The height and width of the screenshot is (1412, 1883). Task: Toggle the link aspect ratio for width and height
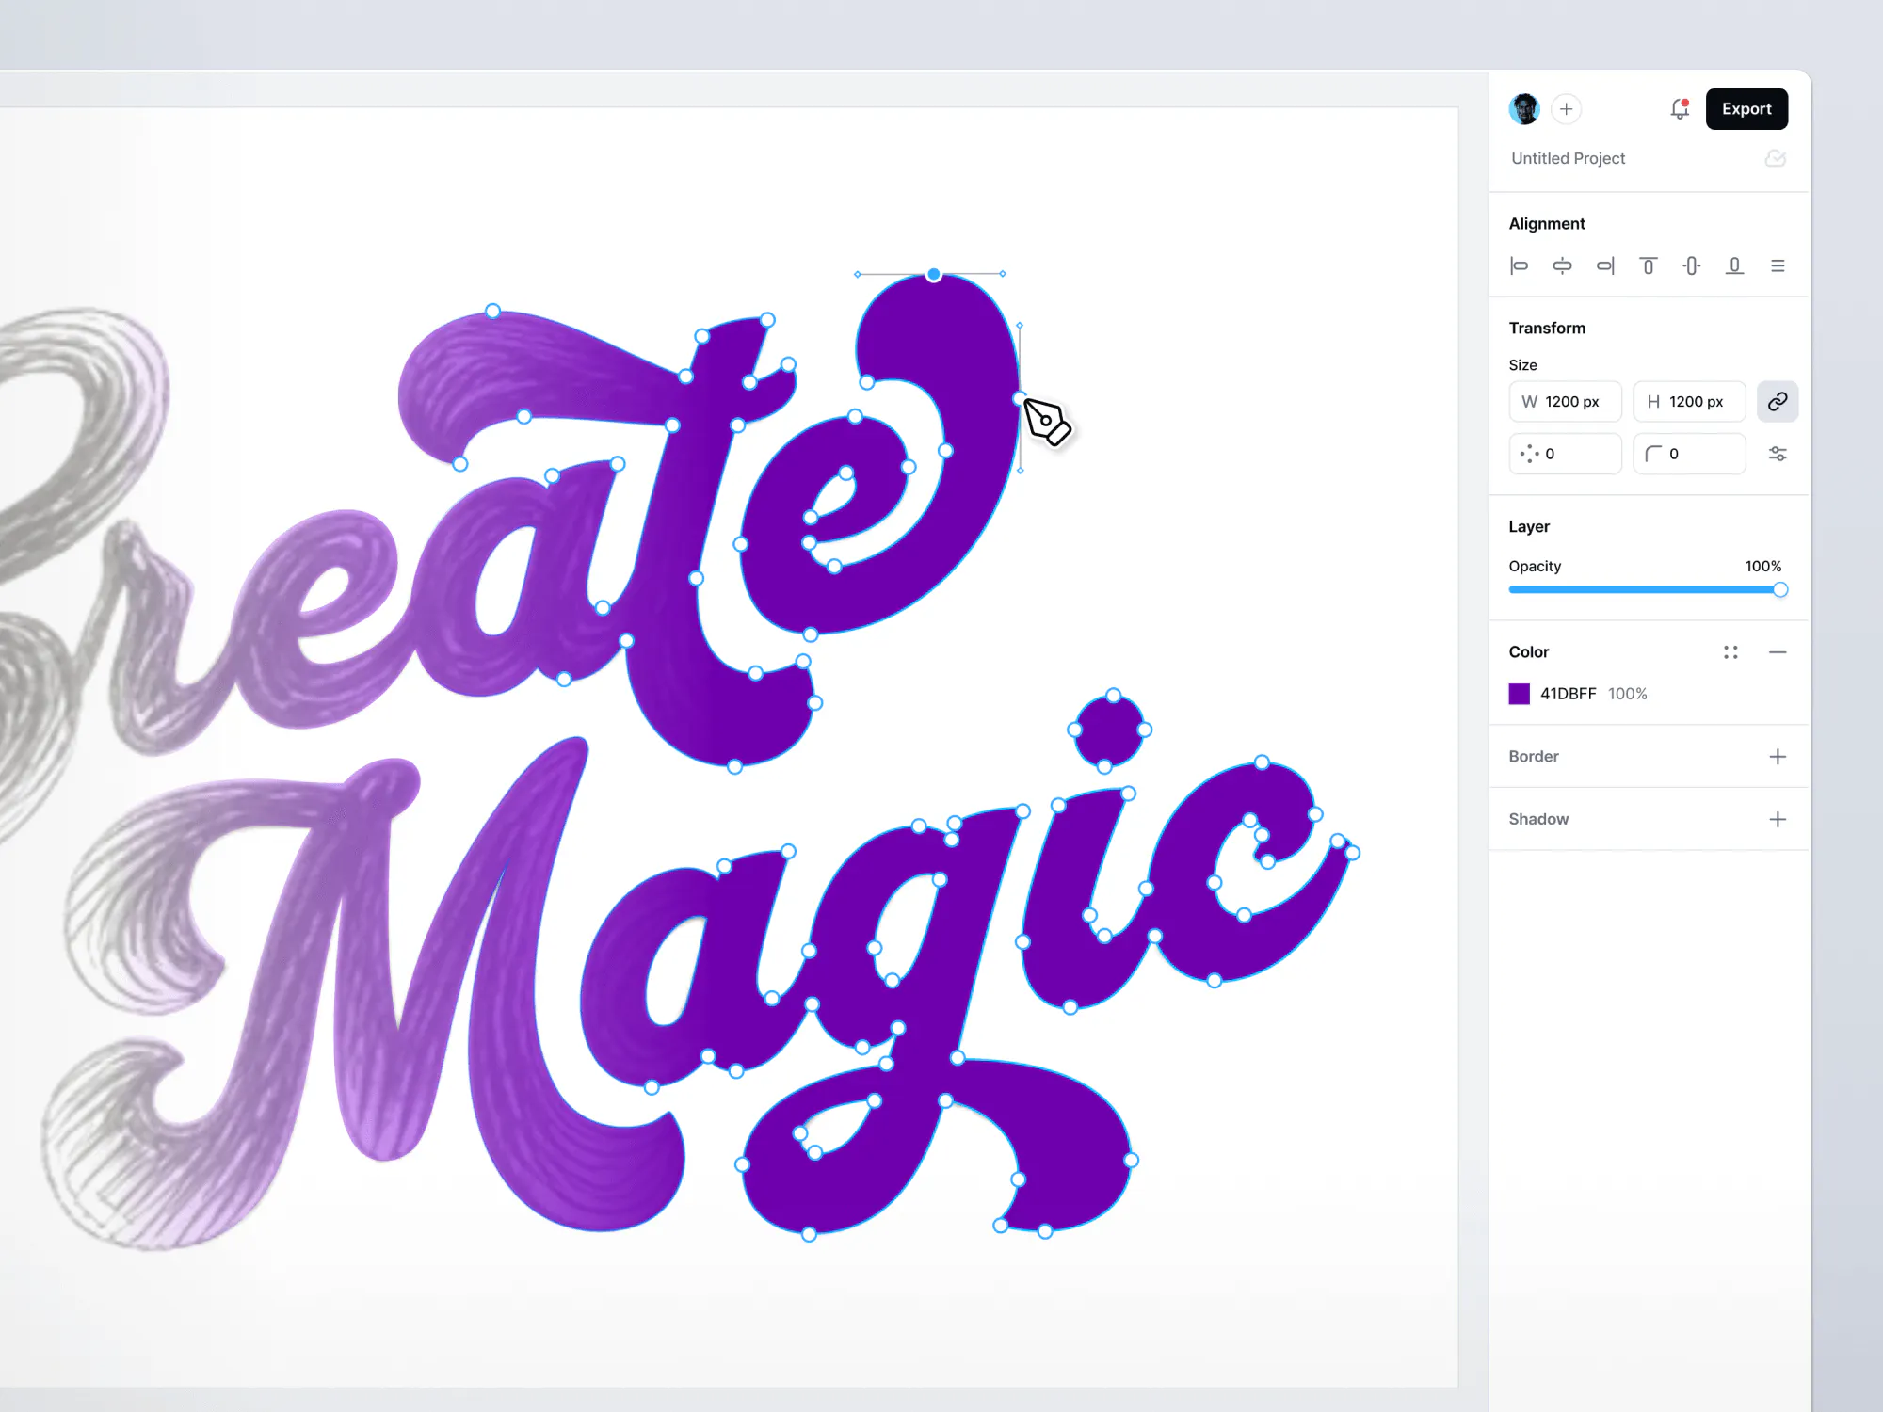(1778, 401)
